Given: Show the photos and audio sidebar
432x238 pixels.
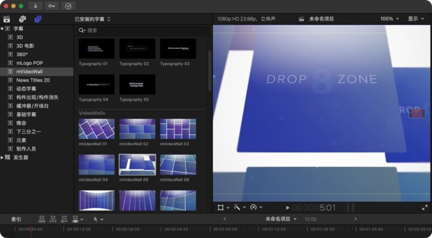Looking at the screenshot, I should click(22, 19).
